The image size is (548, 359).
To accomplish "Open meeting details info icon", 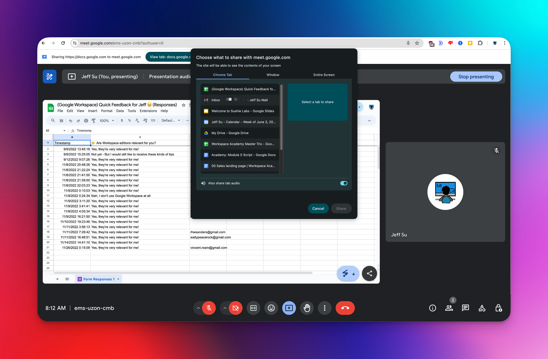I will click(433, 308).
